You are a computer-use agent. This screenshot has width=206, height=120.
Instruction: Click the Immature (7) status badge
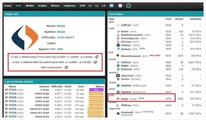click(96, 101)
